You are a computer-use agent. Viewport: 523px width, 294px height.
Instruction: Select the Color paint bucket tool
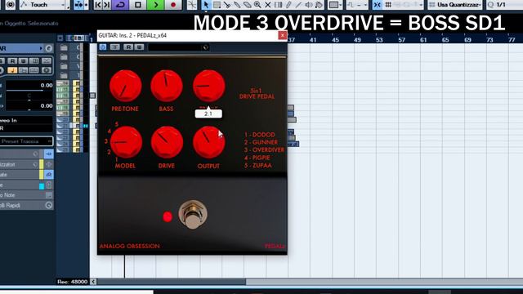320,5
